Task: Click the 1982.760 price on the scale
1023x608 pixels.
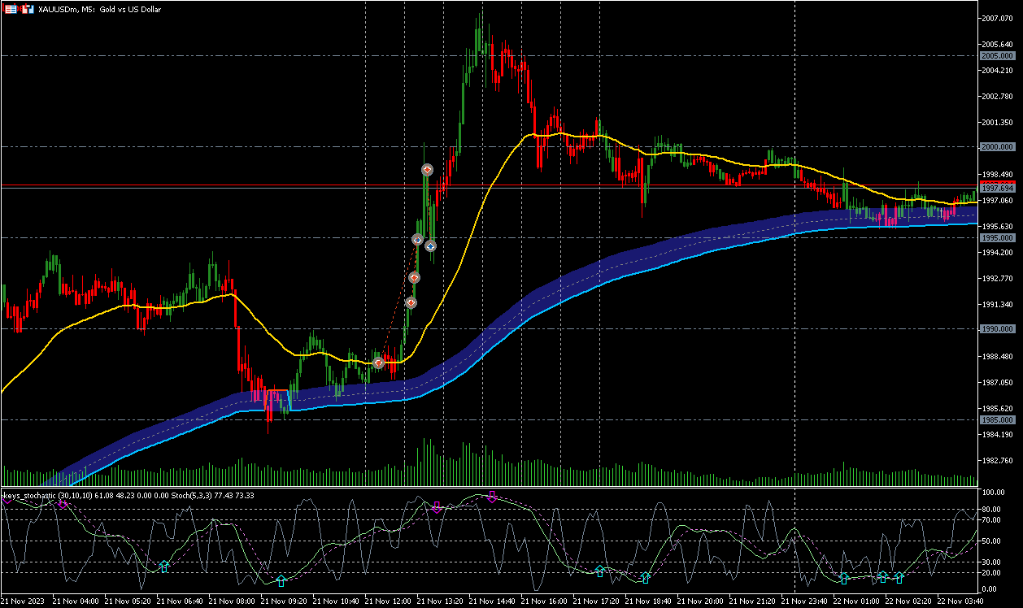Action: (x=997, y=460)
